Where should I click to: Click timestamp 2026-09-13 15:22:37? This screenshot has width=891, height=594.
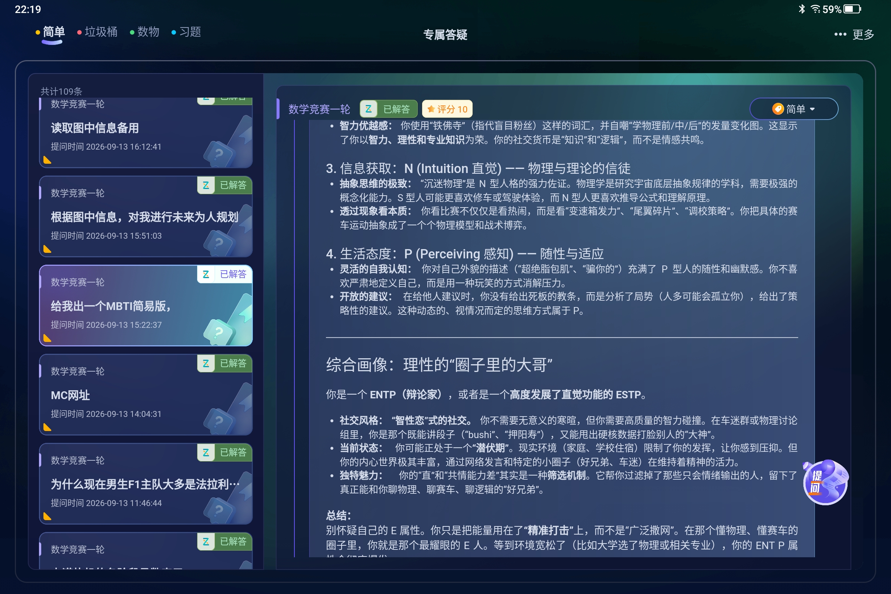click(x=124, y=324)
